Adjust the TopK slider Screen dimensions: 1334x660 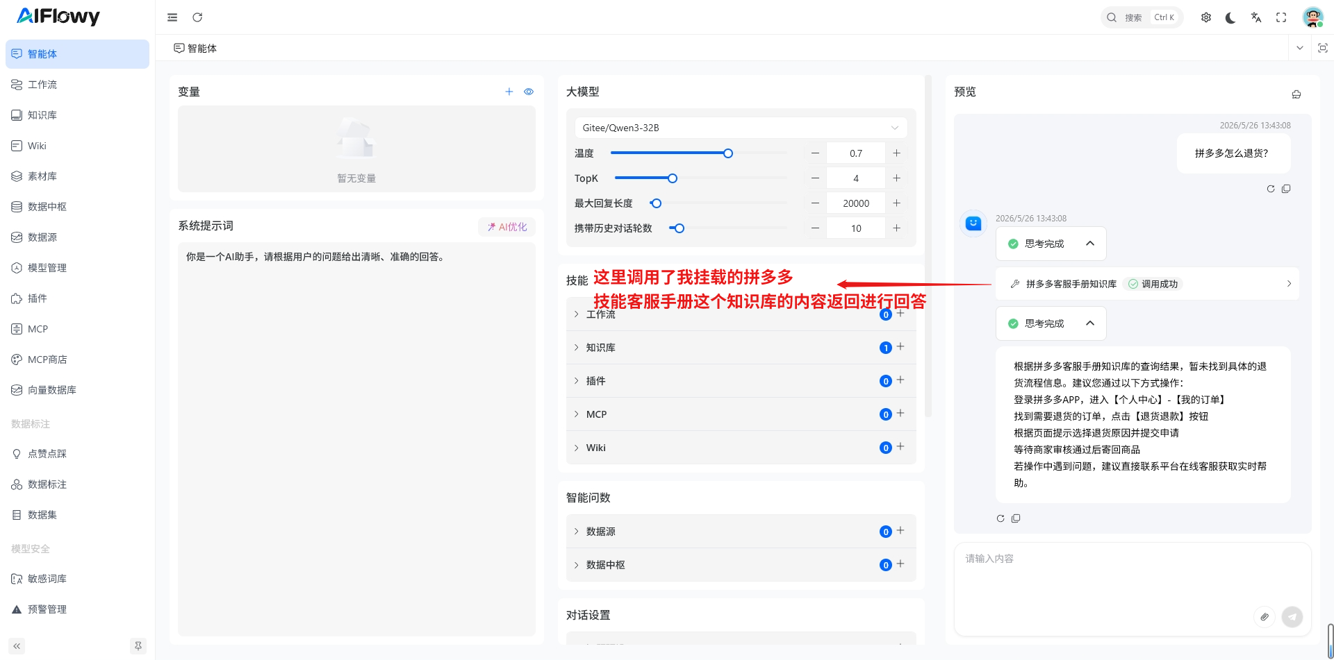coord(673,178)
